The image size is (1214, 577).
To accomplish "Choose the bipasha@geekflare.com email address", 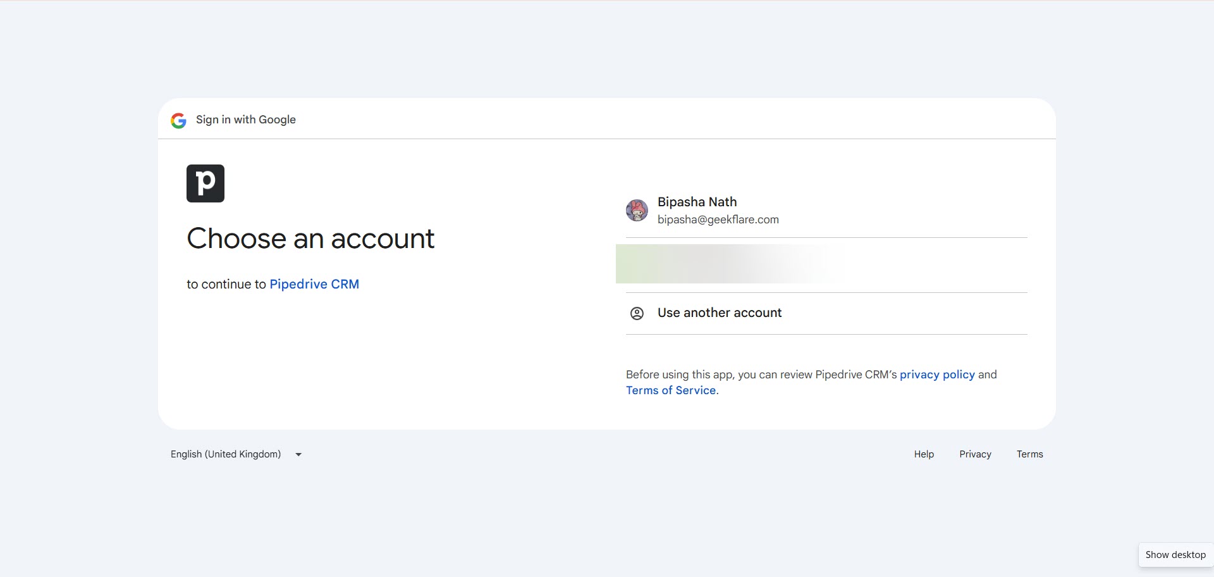I will [718, 220].
